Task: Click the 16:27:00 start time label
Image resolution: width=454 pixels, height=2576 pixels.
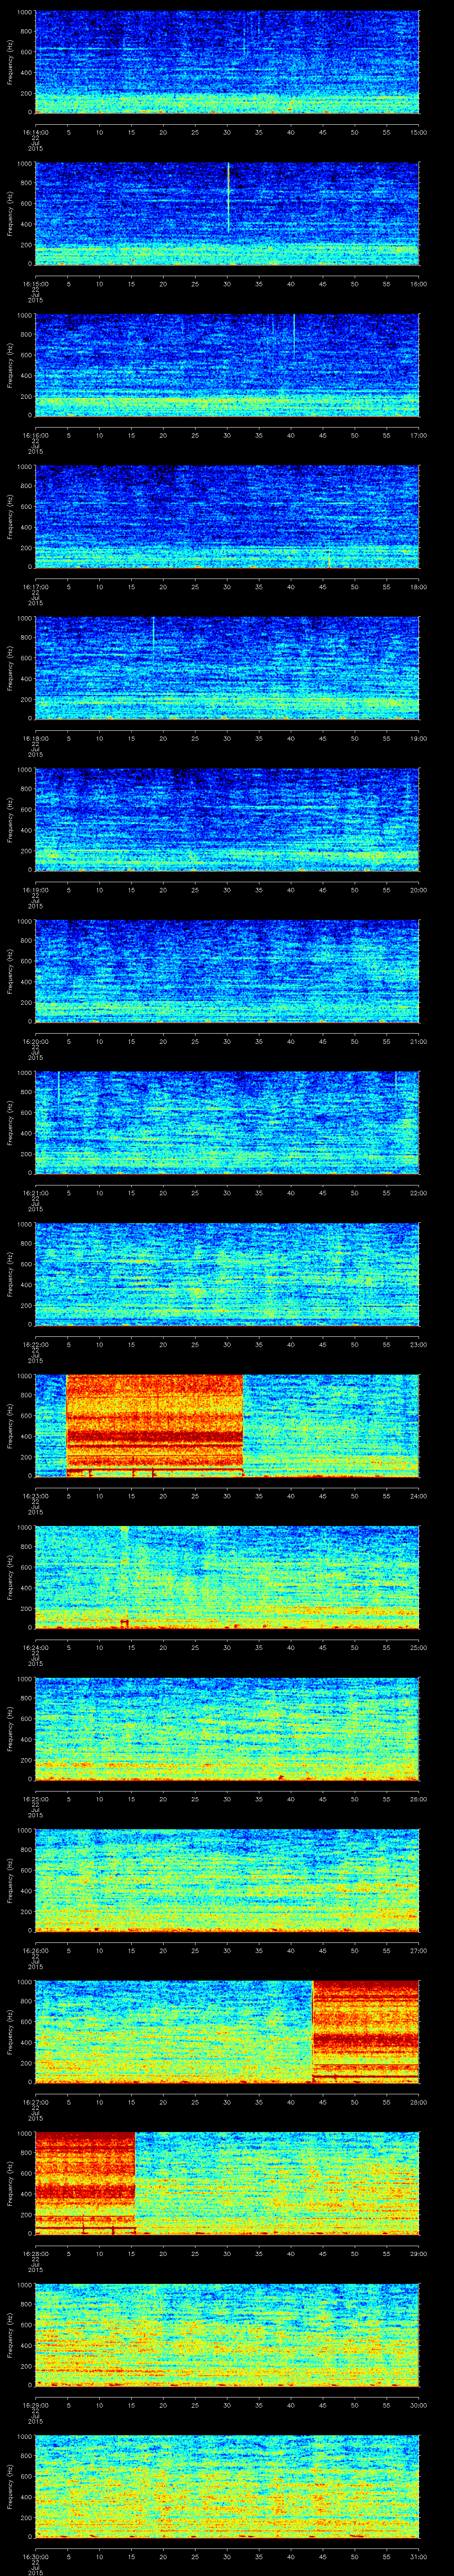Action: click(x=35, y=2101)
